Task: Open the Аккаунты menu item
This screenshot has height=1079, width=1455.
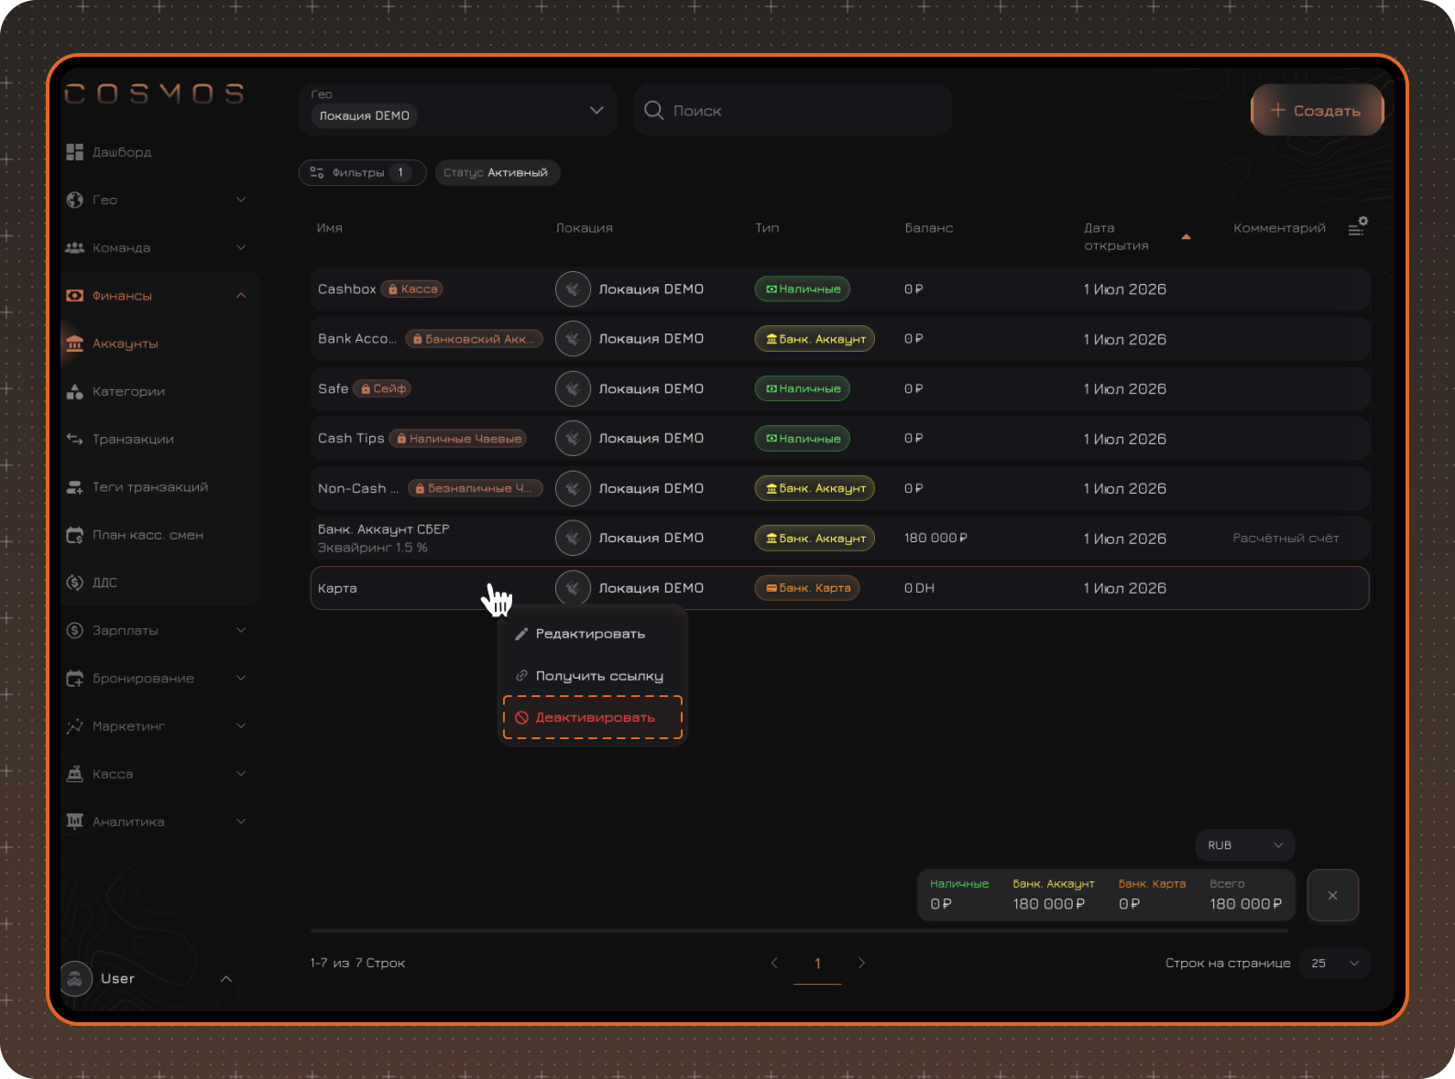Action: pyautogui.click(x=125, y=343)
